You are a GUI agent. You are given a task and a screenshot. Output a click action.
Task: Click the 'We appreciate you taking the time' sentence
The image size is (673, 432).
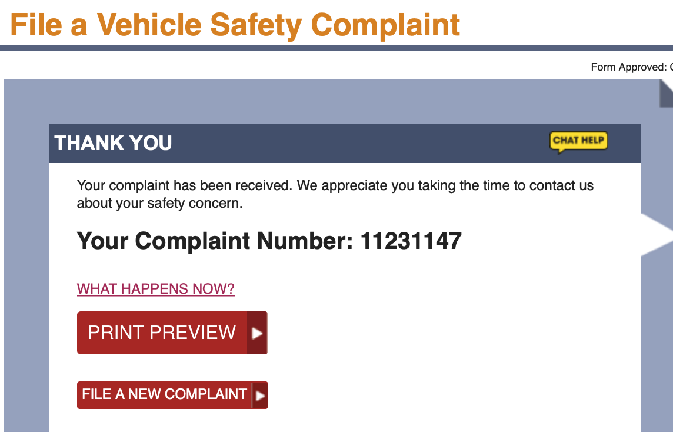click(x=445, y=186)
